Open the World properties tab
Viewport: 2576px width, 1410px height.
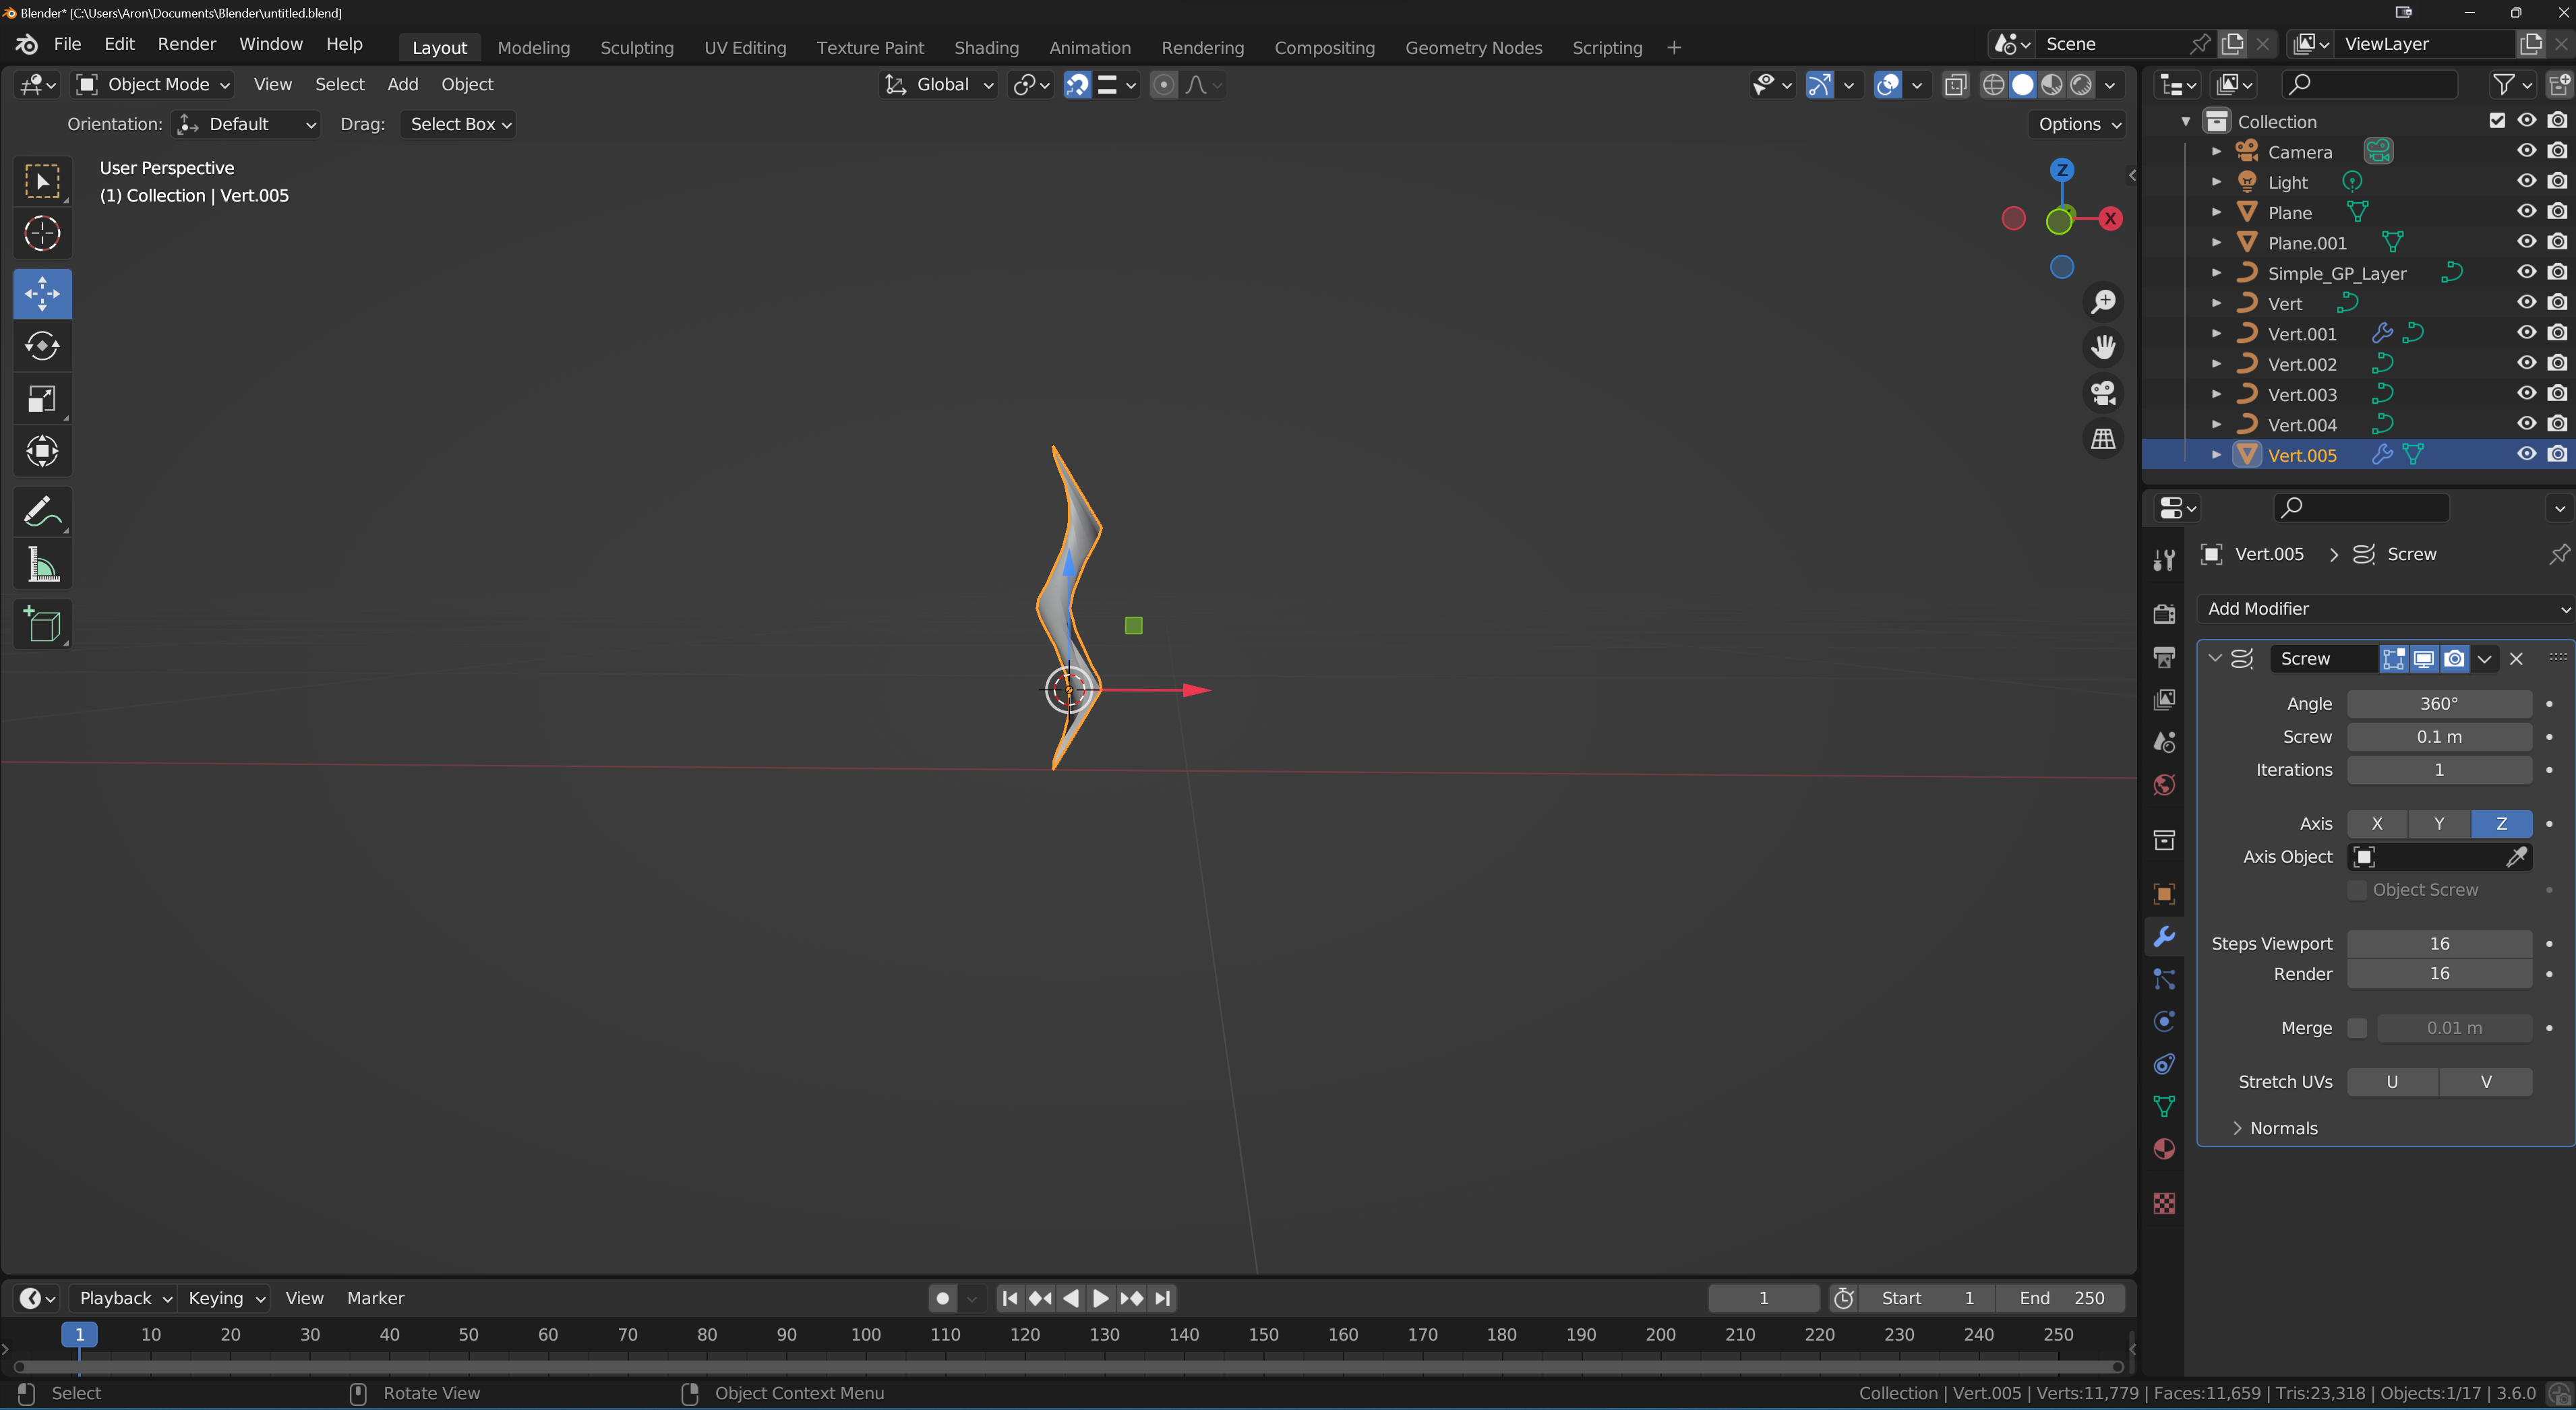coord(2164,785)
